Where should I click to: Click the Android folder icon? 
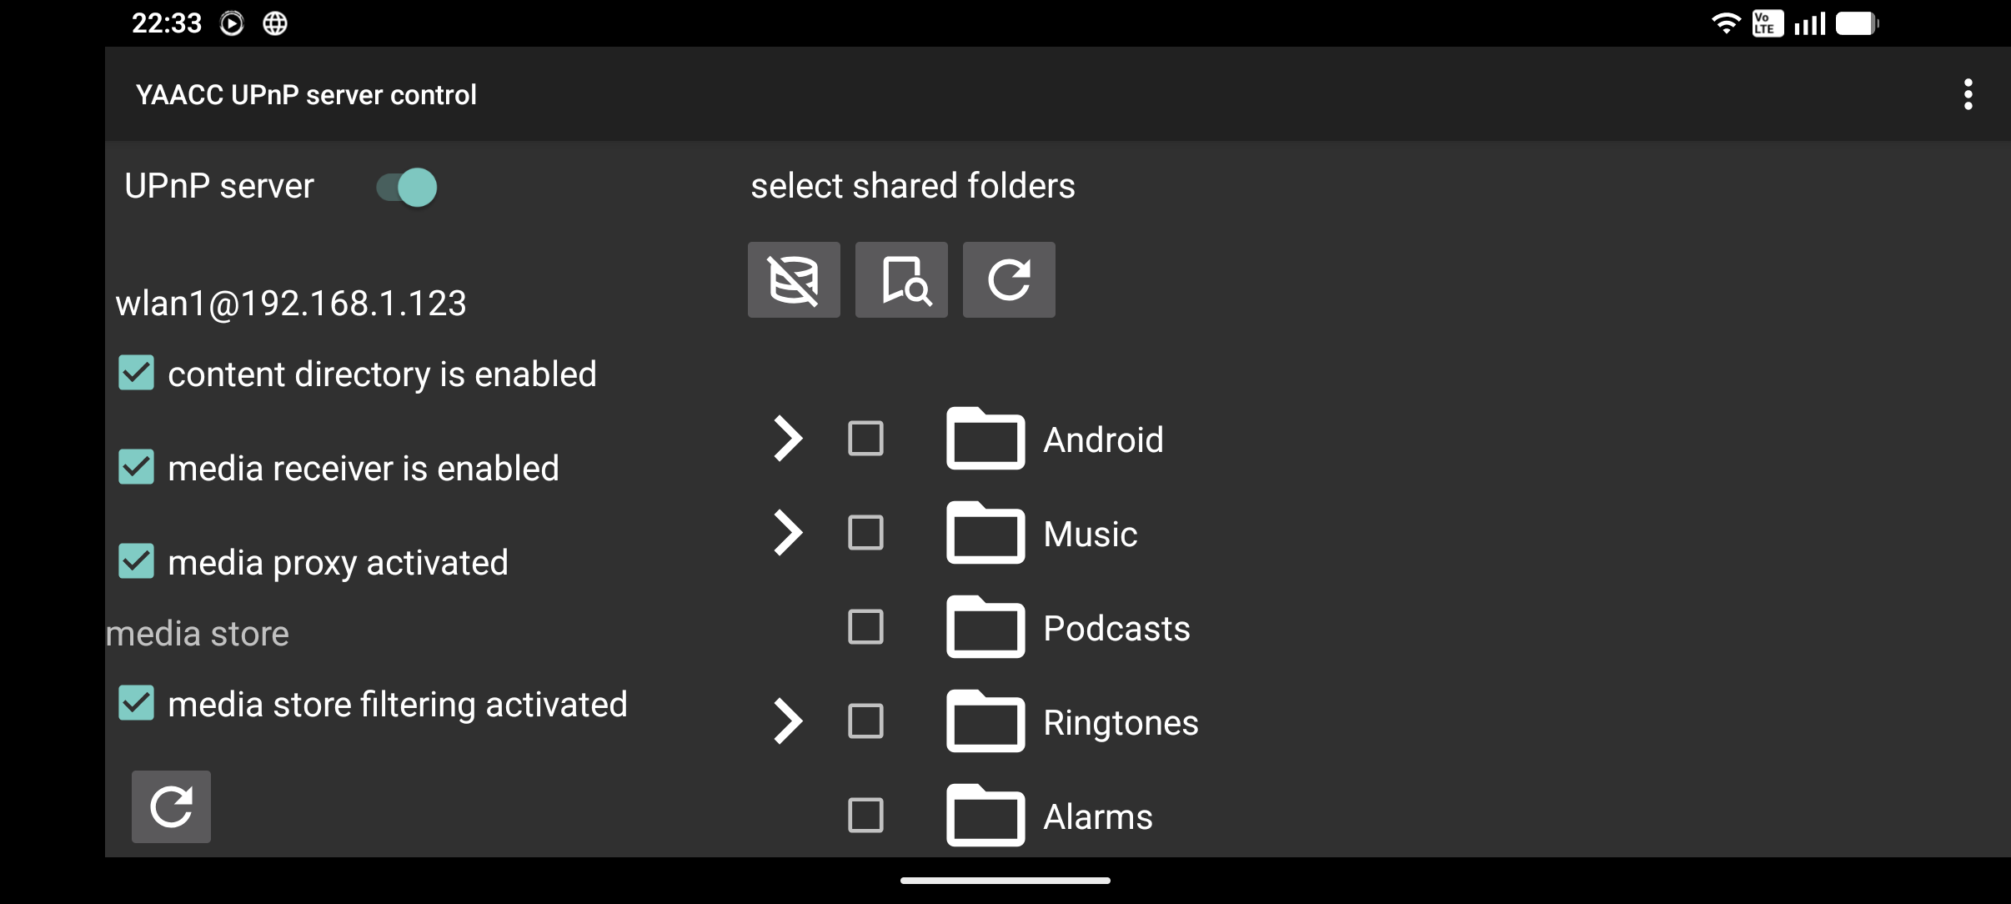985,439
